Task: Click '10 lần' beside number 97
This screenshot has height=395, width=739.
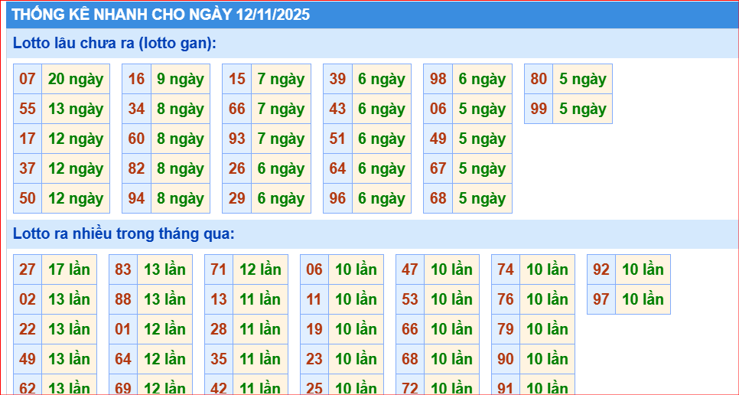Action: pyautogui.click(x=643, y=299)
